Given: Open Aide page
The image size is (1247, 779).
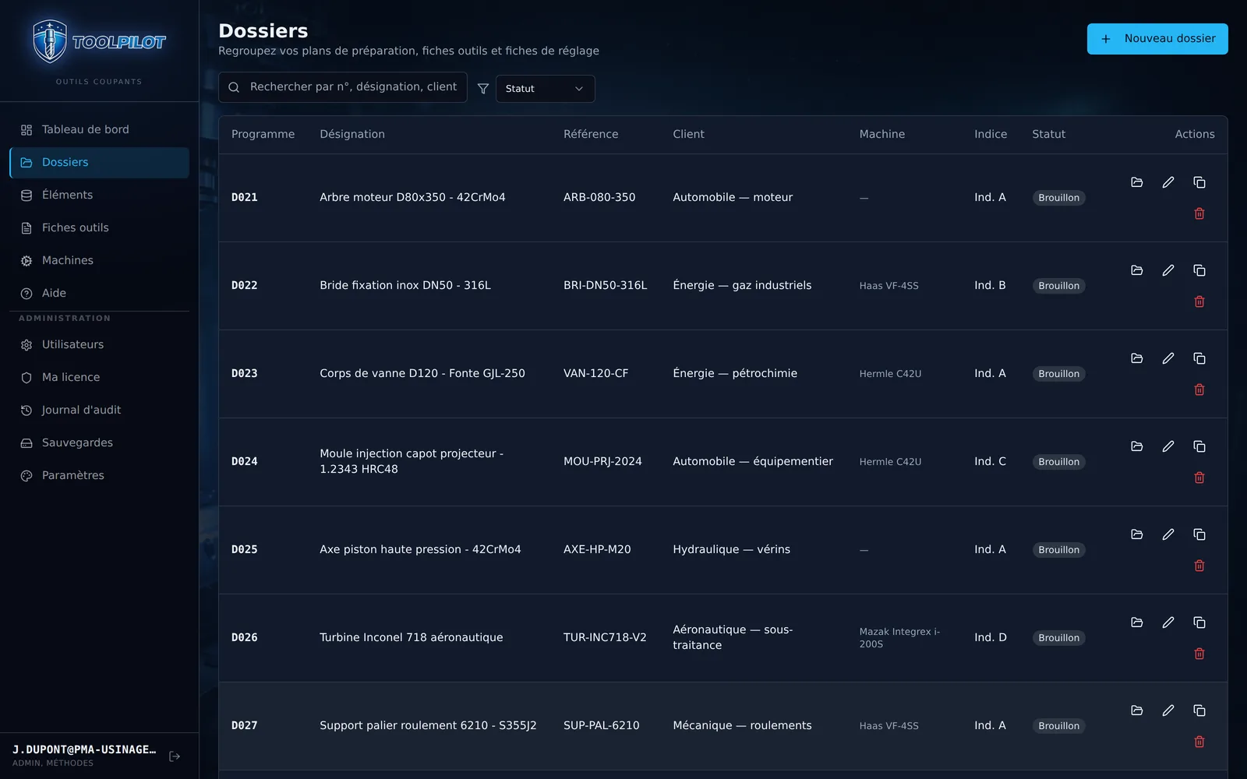Looking at the screenshot, I should 99,294.
